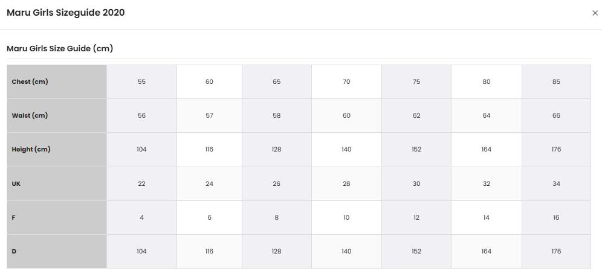Click F size 12 cell
The height and width of the screenshot is (274, 602).
[x=416, y=217]
